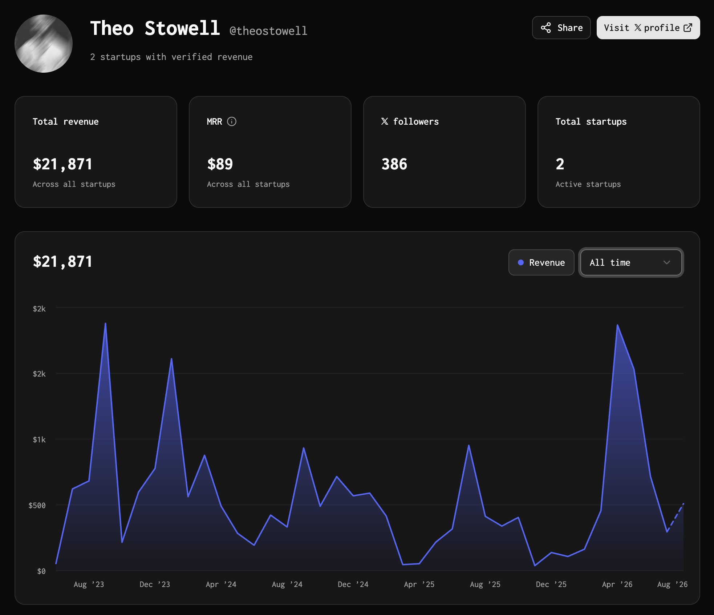Click the $500 y-axis label
This screenshot has height=615, width=714.
pyautogui.click(x=37, y=505)
